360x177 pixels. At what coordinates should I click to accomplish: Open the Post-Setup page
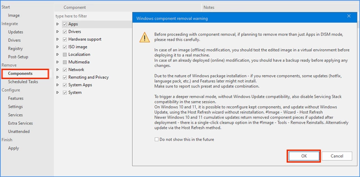(18, 57)
